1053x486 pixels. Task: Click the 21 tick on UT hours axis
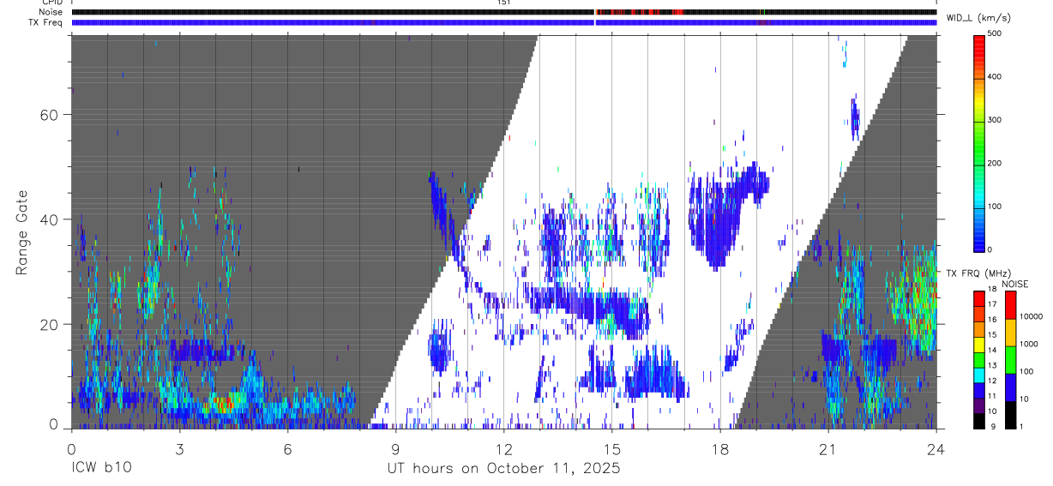[828, 449]
